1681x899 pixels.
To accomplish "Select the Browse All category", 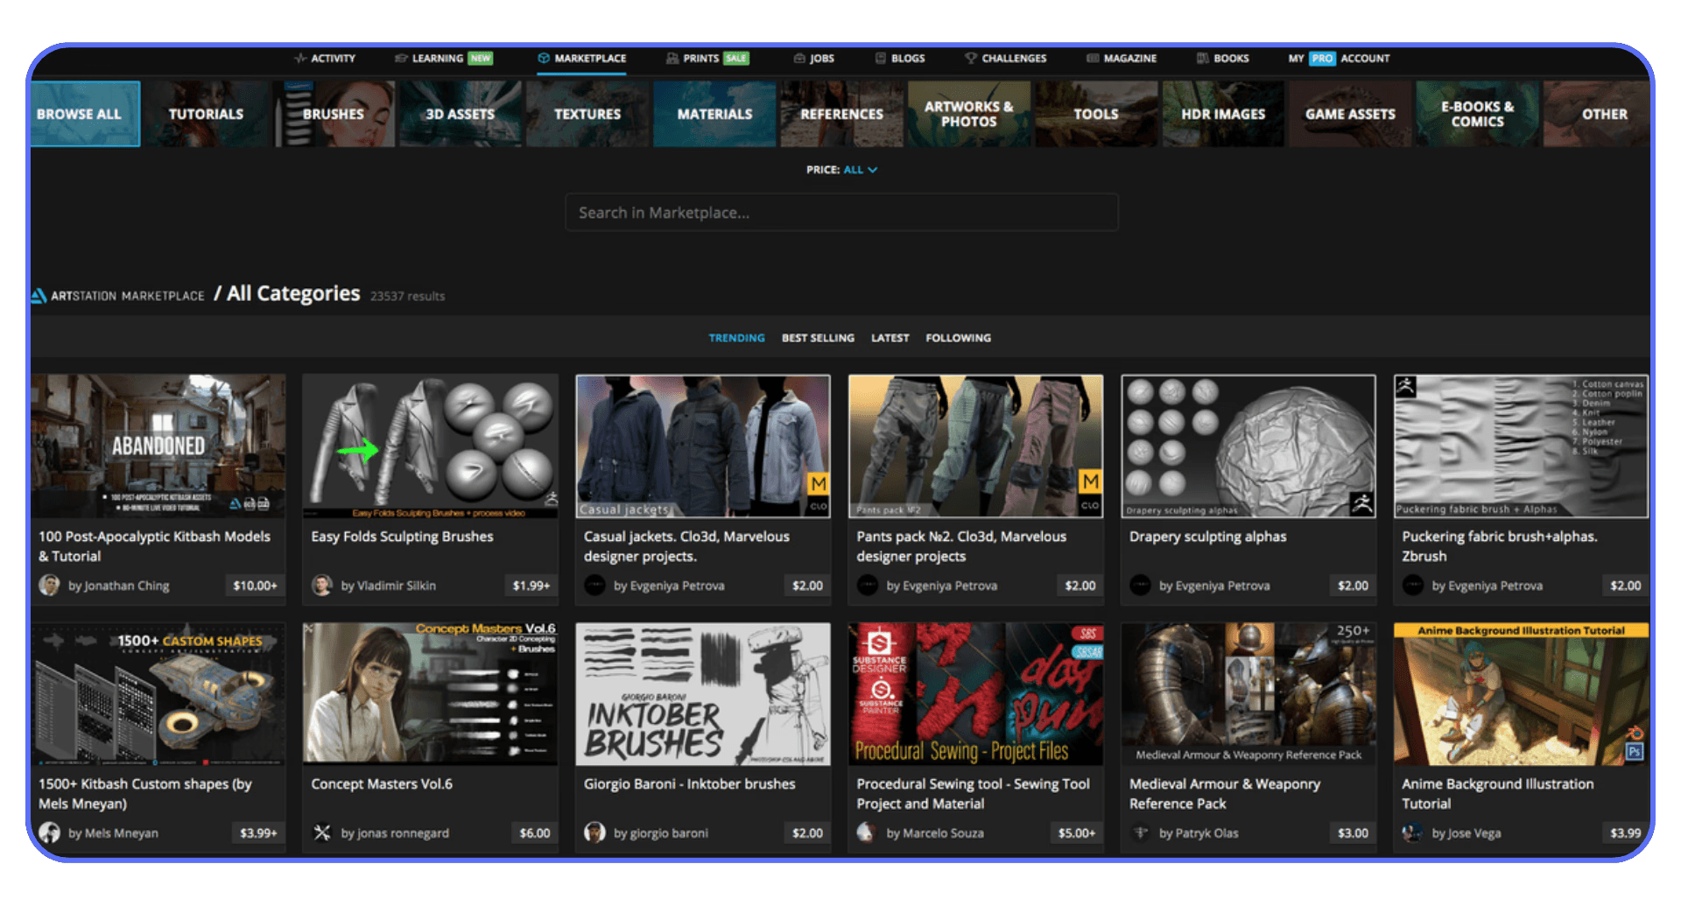I will click(85, 114).
